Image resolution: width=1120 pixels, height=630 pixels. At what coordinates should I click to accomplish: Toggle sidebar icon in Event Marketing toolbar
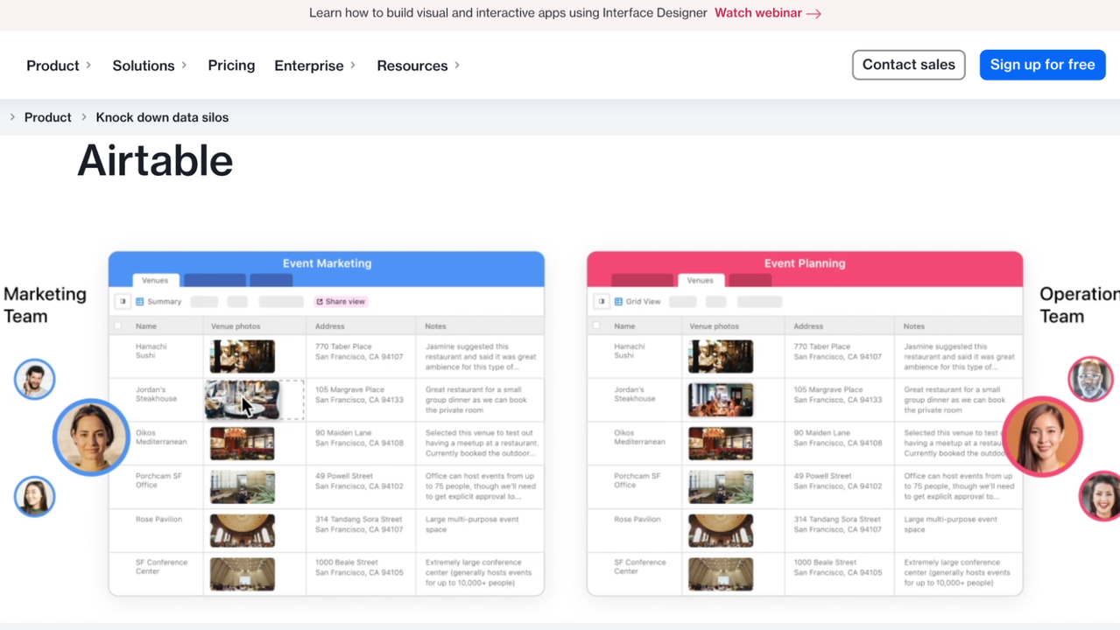[123, 302]
